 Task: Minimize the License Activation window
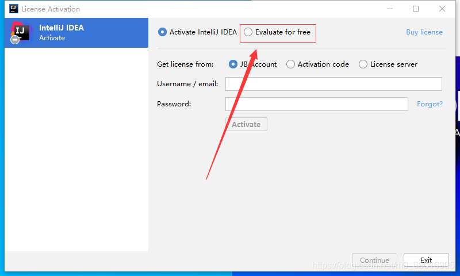(x=390, y=9)
